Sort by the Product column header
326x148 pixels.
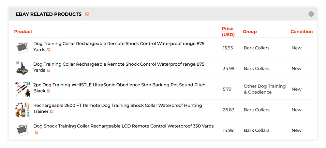coord(23,32)
